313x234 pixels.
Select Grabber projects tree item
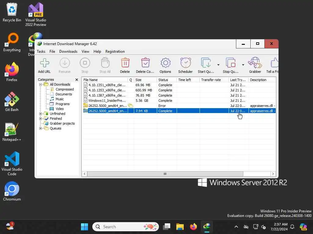tap(62, 123)
